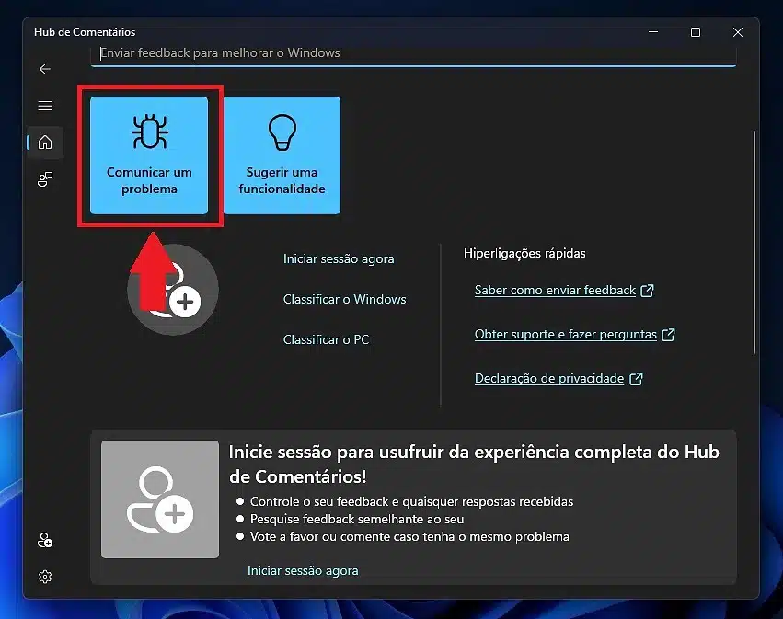Click the sign-in banner user image
Screen dimensions: 783x619
(x=160, y=499)
